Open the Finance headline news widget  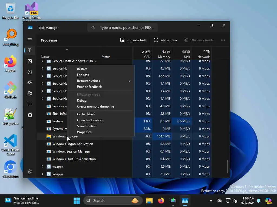point(22,201)
